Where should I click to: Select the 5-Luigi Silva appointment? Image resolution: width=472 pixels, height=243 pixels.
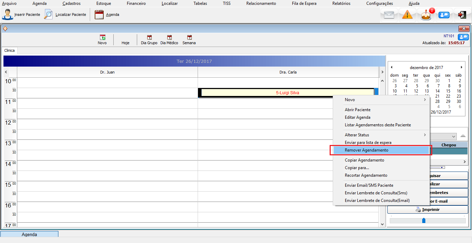click(287, 93)
